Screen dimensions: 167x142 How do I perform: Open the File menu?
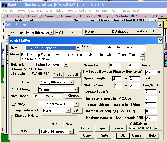click(x=4, y=11)
